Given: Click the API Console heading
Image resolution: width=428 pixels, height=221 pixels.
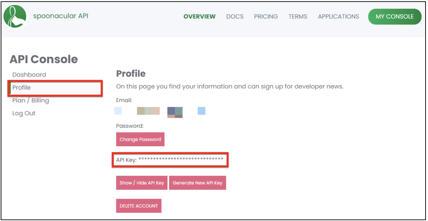Looking at the screenshot, I should (44, 59).
